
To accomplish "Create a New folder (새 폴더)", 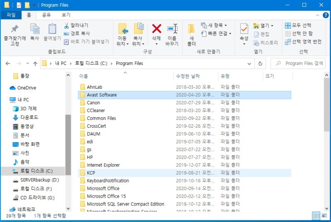I will coord(192,35).
